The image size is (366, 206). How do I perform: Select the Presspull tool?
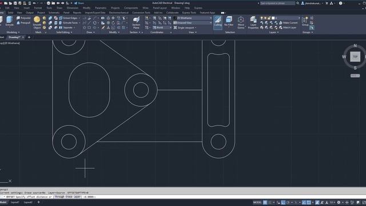pos(23,23)
